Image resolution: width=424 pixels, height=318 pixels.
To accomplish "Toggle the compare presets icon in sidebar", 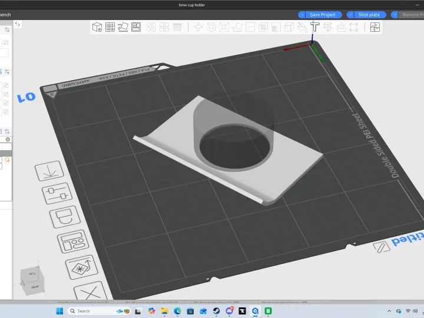I will coord(7,131).
